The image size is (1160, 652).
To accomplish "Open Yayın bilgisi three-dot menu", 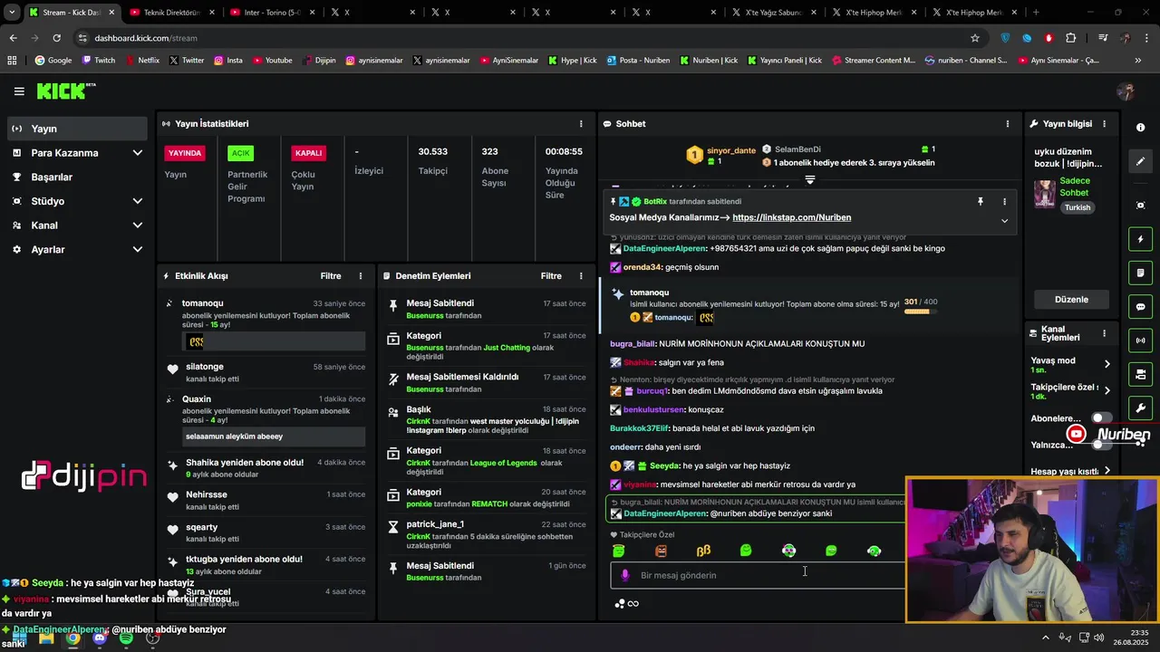I will pyautogui.click(x=1104, y=124).
